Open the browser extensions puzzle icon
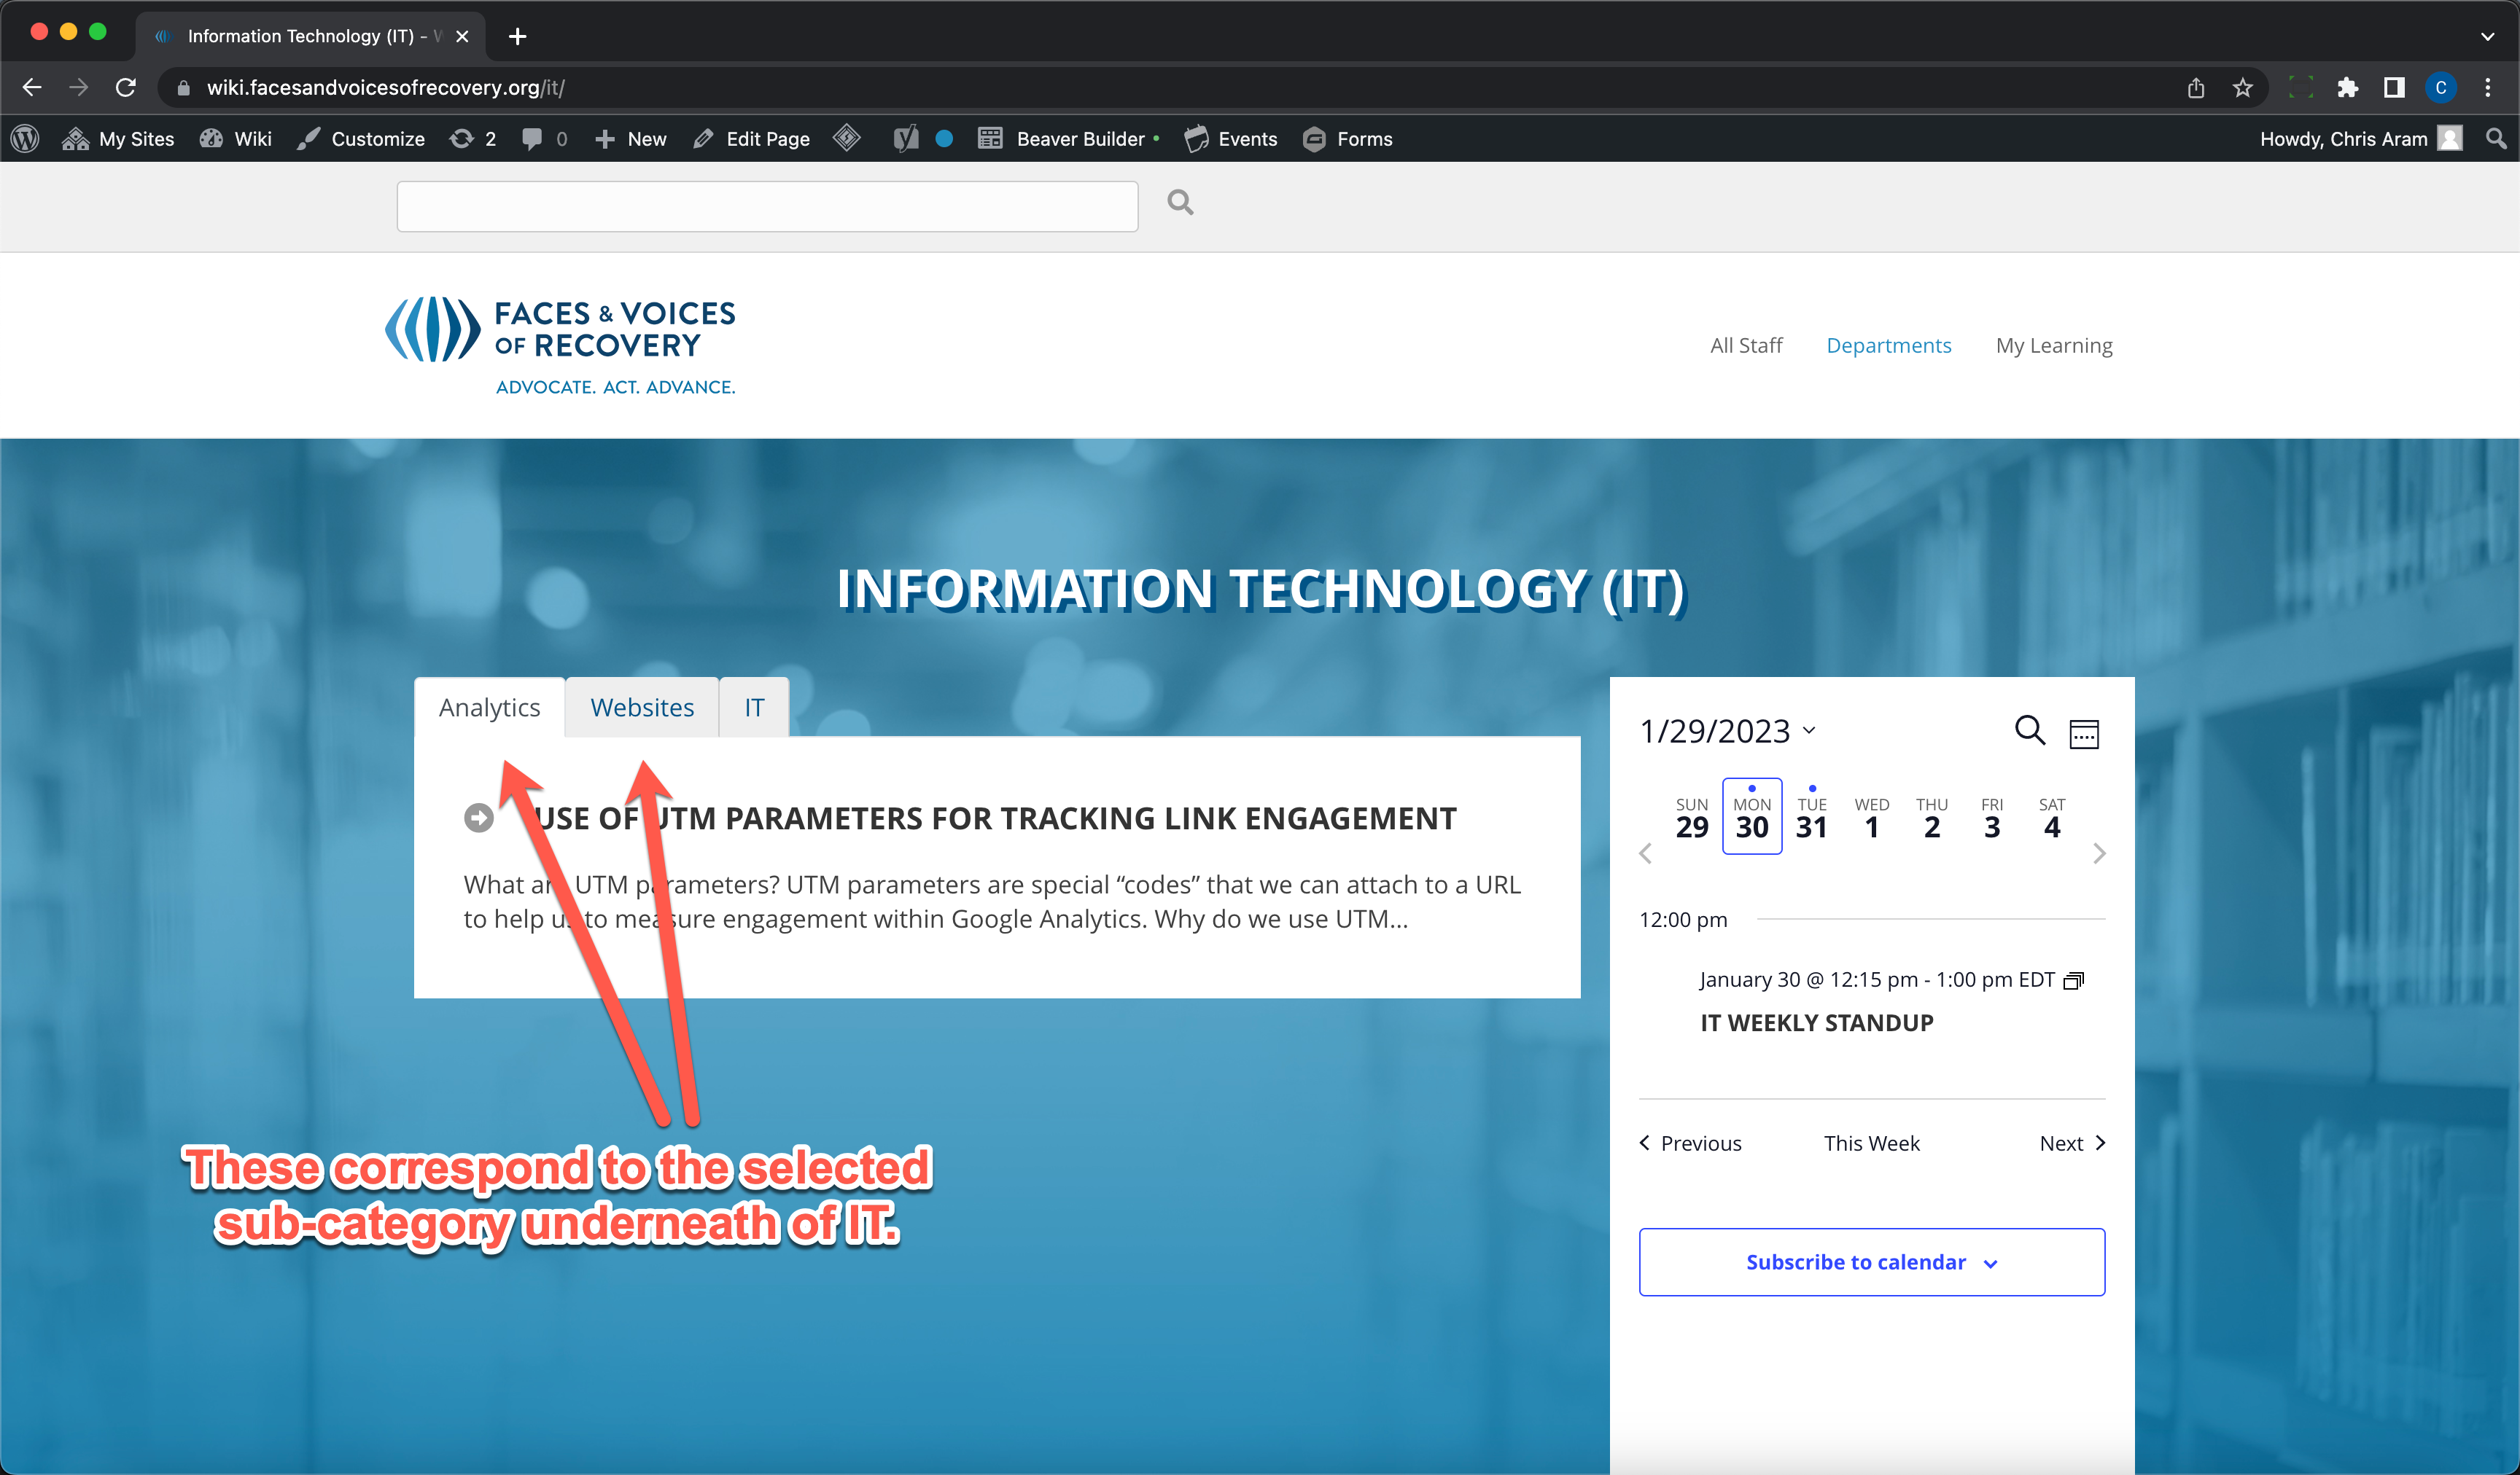Viewport: 2520px width, 1475px height. [2347, 88]
